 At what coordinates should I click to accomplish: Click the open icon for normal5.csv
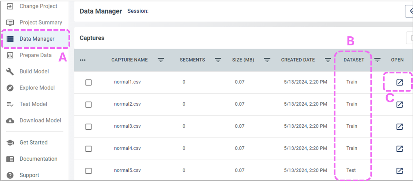[399, 171]
